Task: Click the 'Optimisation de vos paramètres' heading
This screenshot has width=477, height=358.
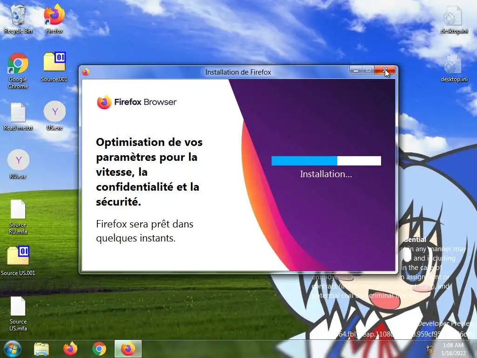Action: [150, 172]
